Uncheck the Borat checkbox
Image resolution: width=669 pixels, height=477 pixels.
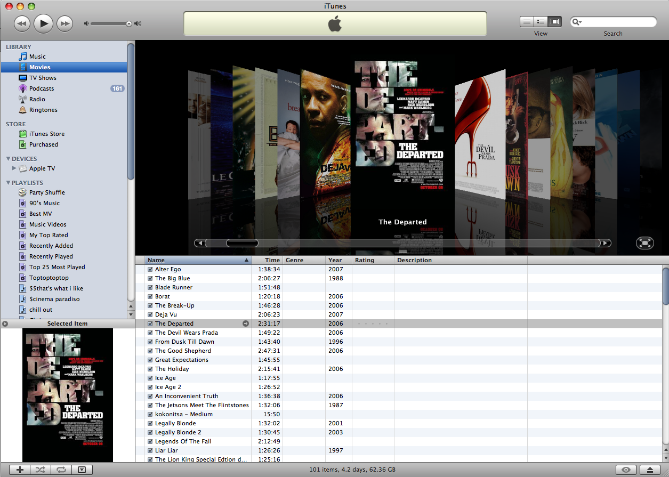150,297
